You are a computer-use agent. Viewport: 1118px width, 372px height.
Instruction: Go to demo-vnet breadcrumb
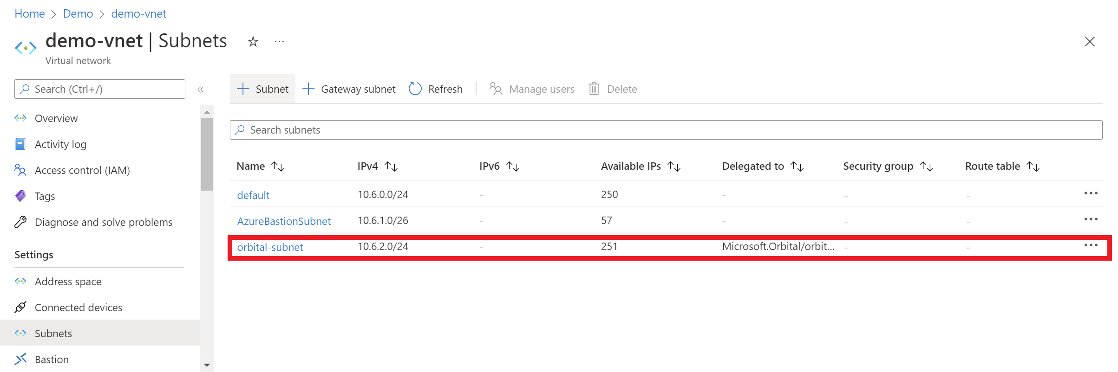[x=138, y=14]
